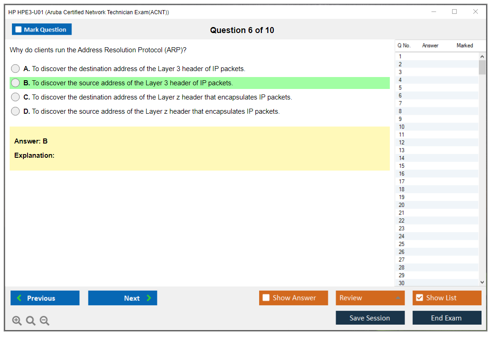
Task: Sort by the Marked column header
Action: pyautogui.click(x=465, y=45)
